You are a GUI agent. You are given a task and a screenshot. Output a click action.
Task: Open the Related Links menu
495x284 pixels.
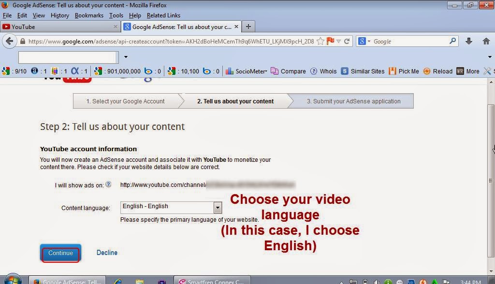(x=163, y=15)
